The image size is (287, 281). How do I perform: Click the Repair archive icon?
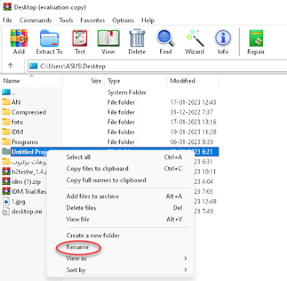(x=256, y=38)
